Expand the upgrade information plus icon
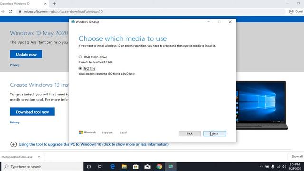 [x=13, y=144]
